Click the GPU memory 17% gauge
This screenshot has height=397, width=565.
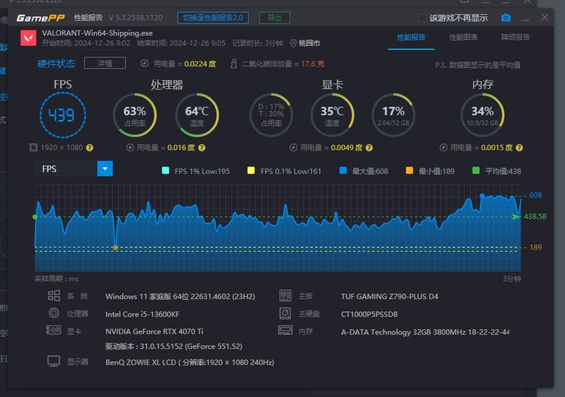[x=393, y=115]
